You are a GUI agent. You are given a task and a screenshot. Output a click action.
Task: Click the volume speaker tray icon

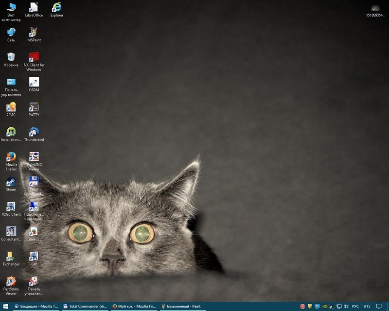point(346,306)
